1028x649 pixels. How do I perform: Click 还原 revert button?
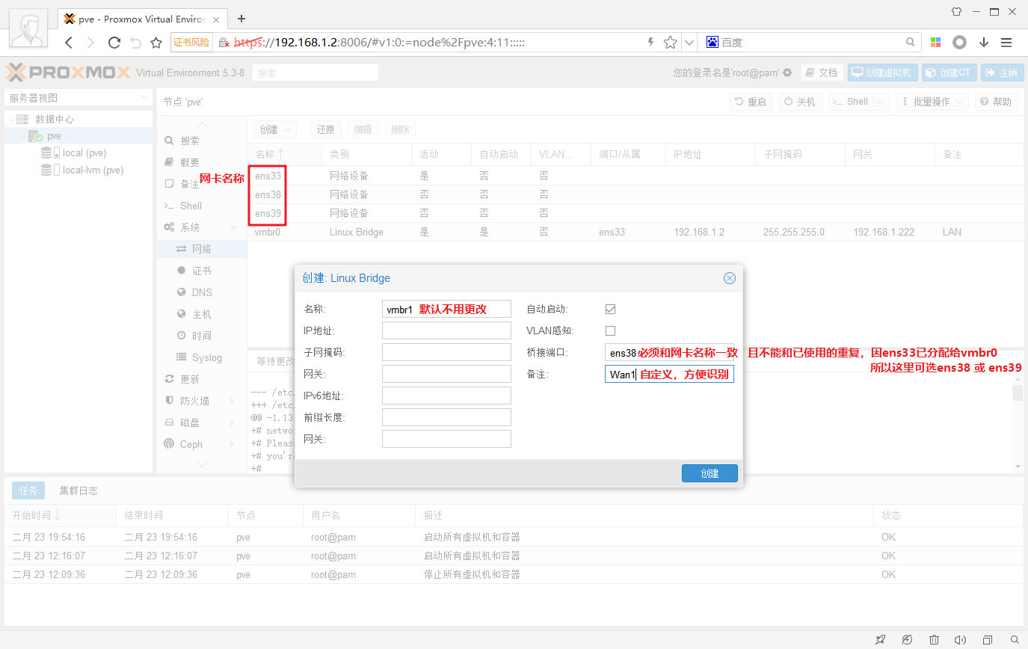325,129
